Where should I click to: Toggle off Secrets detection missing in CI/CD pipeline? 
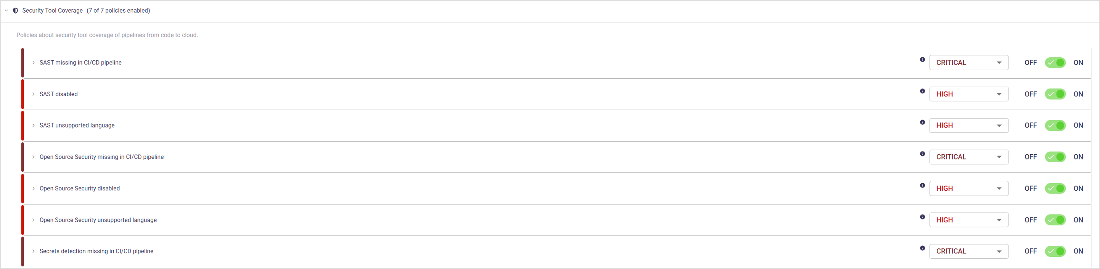pyautogui.click(x=1055, y=251)
